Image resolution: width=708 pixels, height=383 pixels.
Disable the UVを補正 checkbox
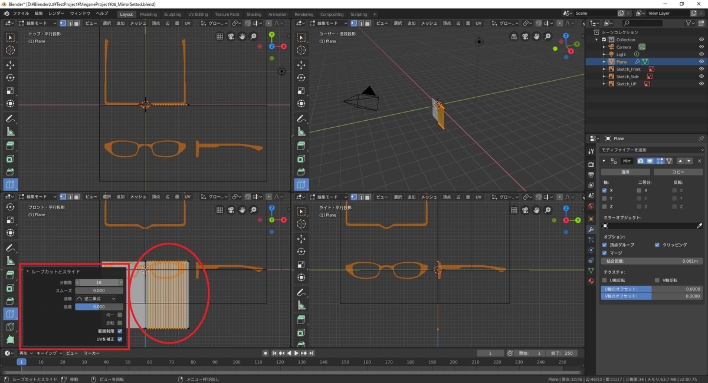tap(120, 339)
